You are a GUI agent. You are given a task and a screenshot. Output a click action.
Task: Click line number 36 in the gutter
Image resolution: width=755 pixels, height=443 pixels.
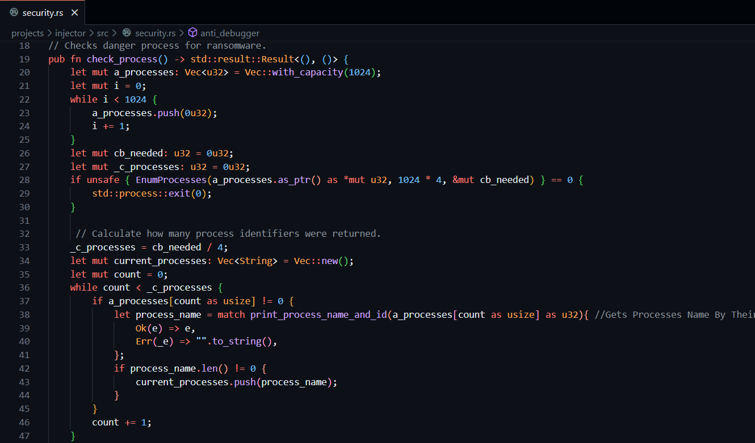tap(24, 288)
